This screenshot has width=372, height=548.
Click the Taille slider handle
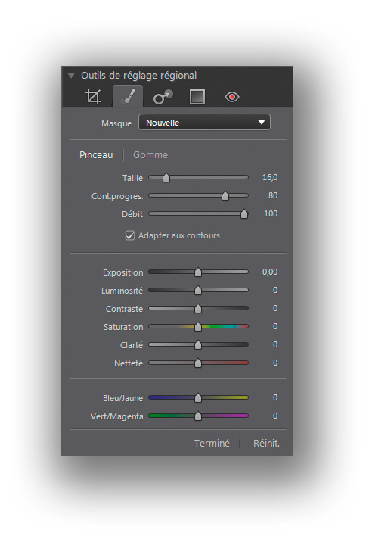pyautogui.click(x=166, y=178)
